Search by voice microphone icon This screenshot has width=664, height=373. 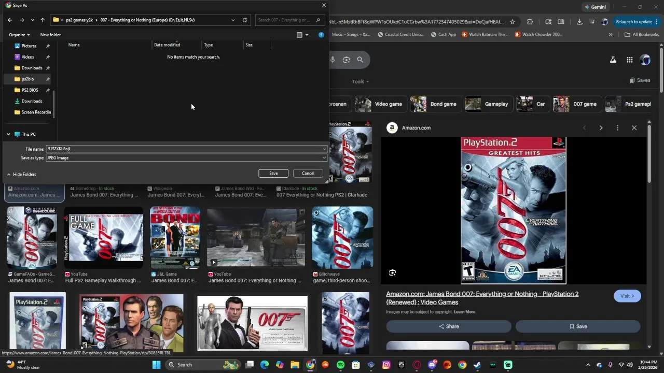(x=333, y=60)
